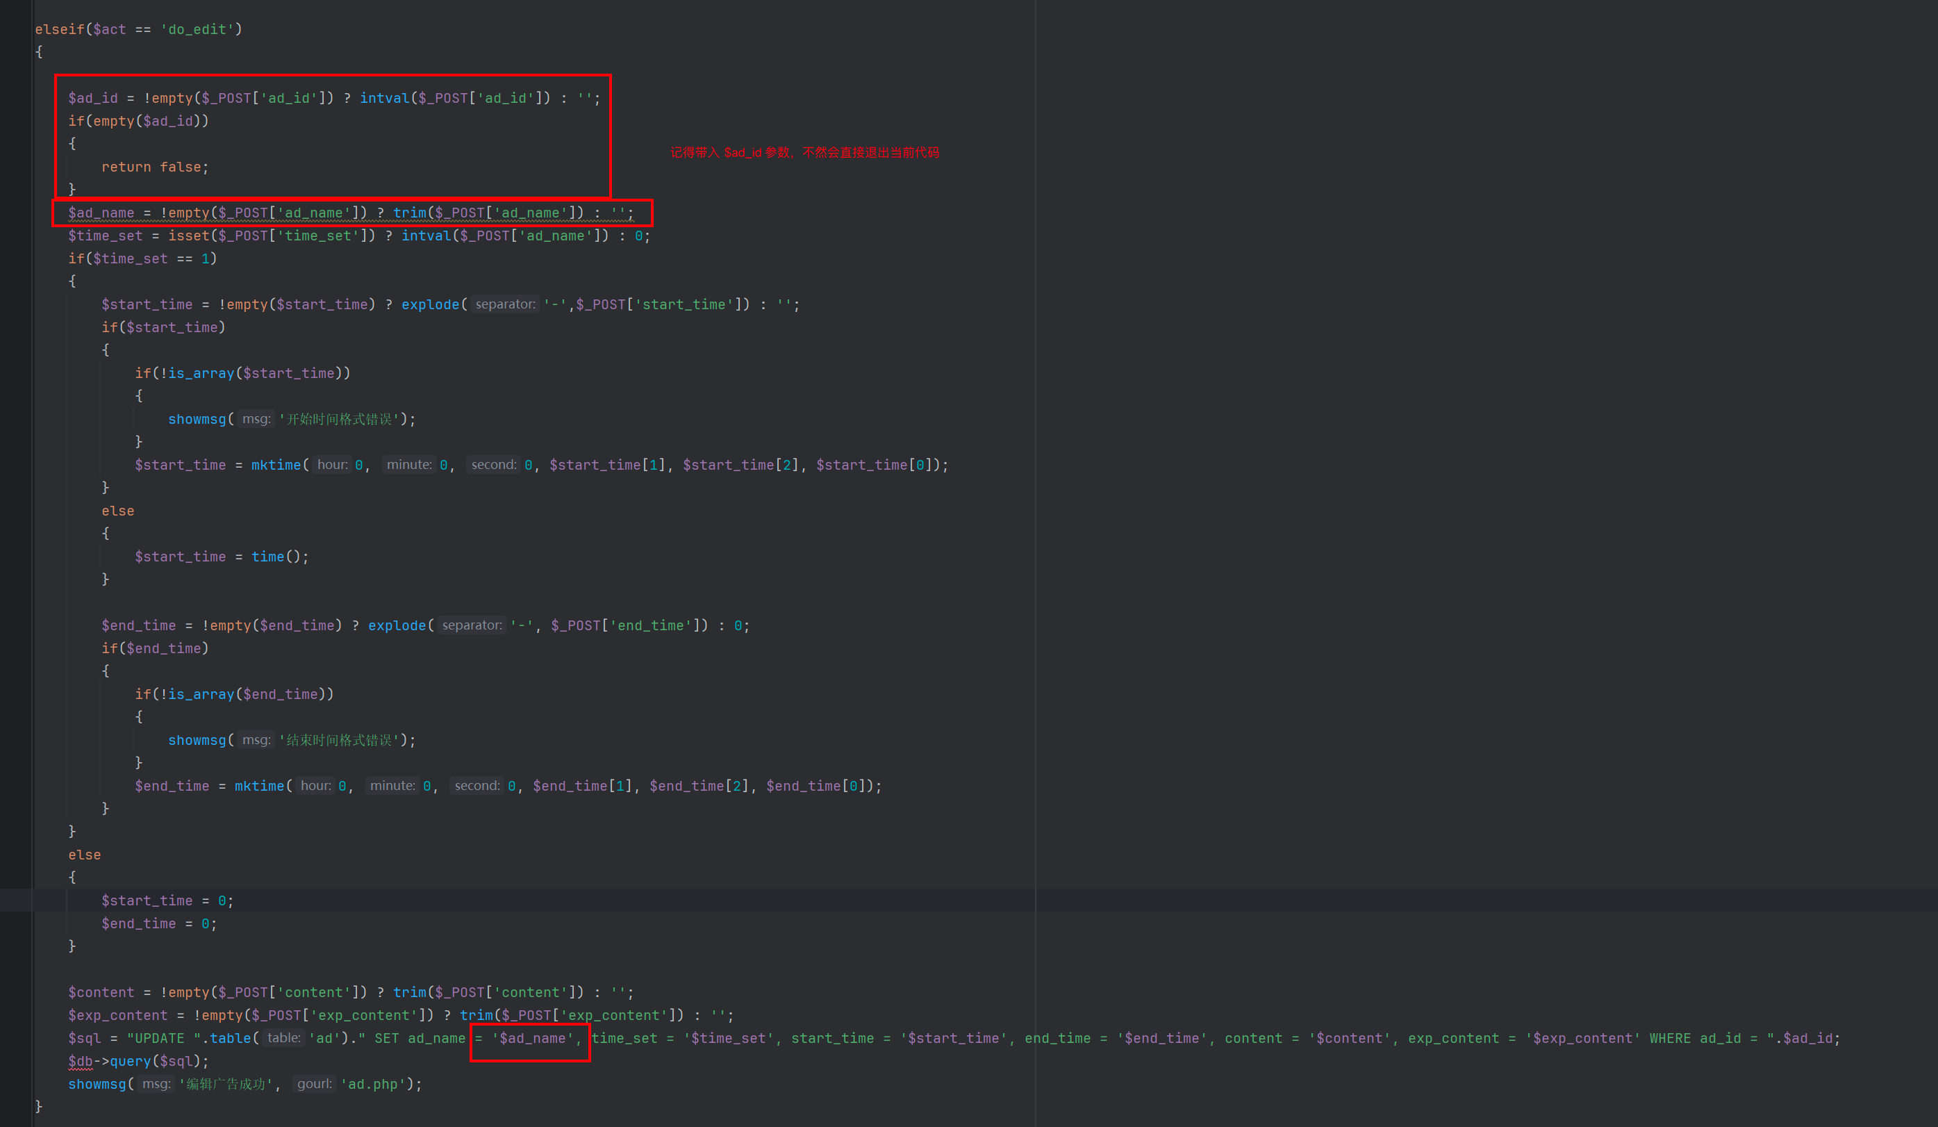The height and width of the screenshot is (1127, 1938).
Task: Click the 'hour:' hint in $start_time mktime
Action: tap(332, 465)
